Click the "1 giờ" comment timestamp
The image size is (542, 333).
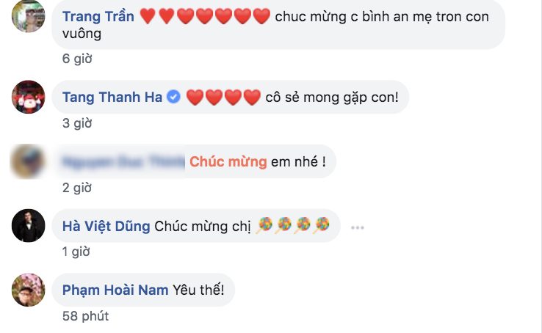coord(76,252)
